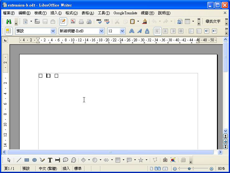Image resolution: width=230 pixels, height=173 pixels.
Task: Click the Decrease Indent icon
Action: [207, 31]
